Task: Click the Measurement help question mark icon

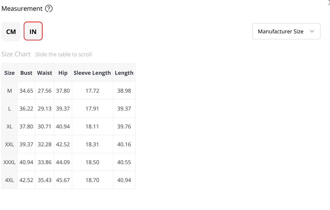Action: [49, 9]
